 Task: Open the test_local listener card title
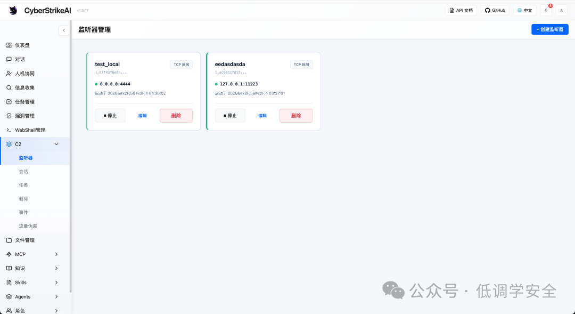108,65
